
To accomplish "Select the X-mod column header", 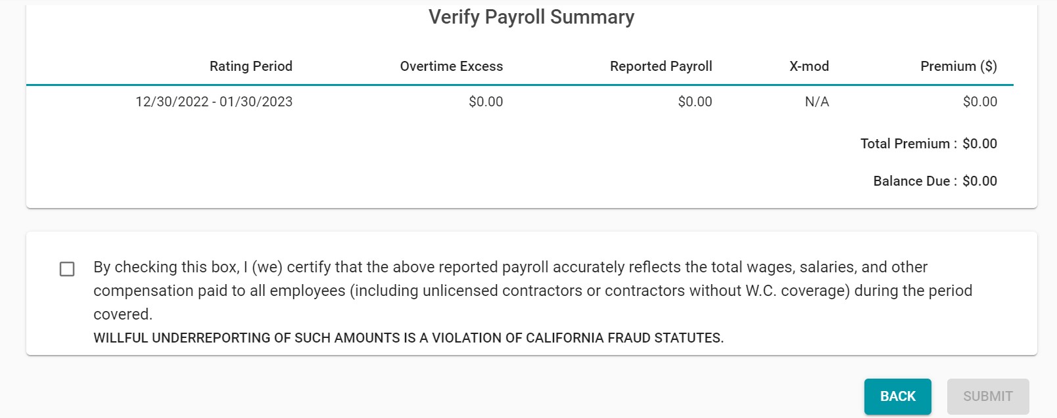I will (809, 66).
